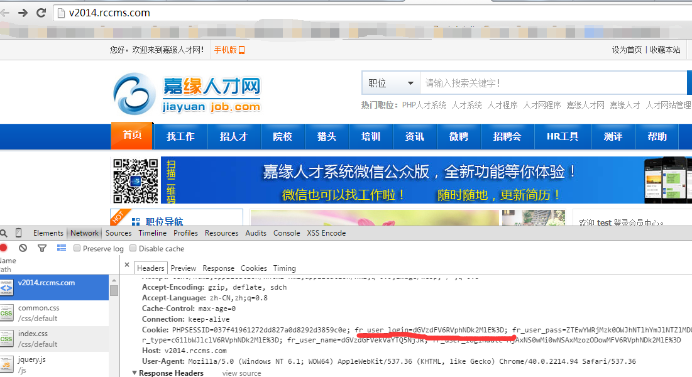Open 培训 navigation item

tap(371, 137)
